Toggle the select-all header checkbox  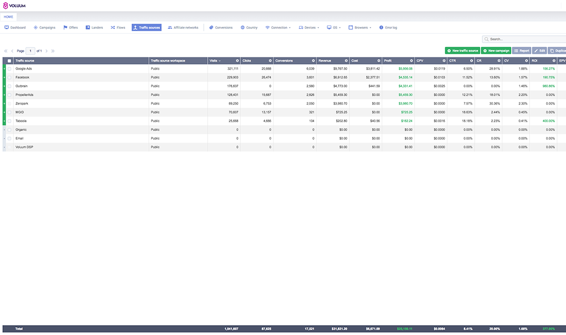click(x=9, y=61)
